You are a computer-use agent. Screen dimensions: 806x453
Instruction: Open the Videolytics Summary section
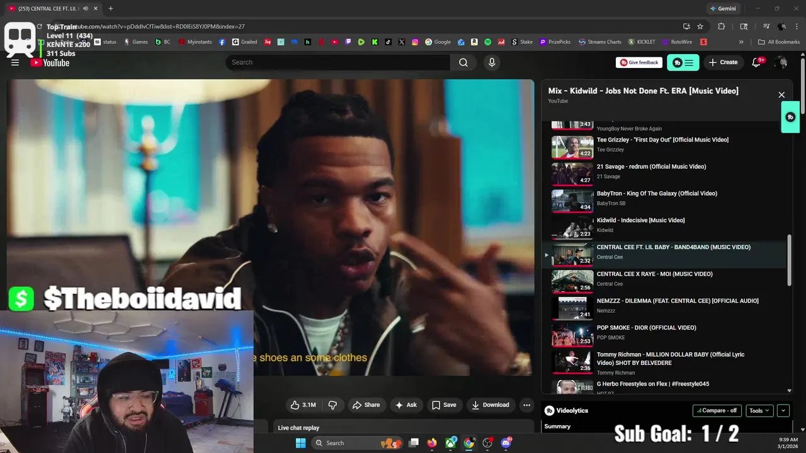click(x=557, y=427)
